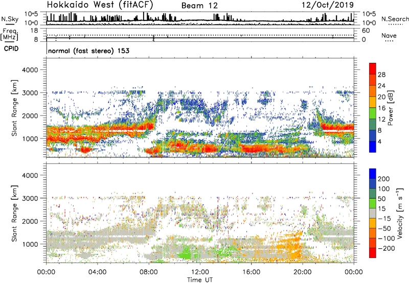Click the blue bottom of power colorbar
The height and width of the screenshot is (283, 409).
(x=373, y=147)
